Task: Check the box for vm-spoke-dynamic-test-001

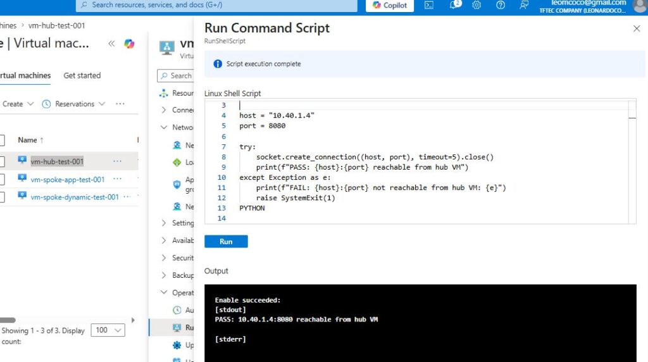Action: tap(2, 197)
